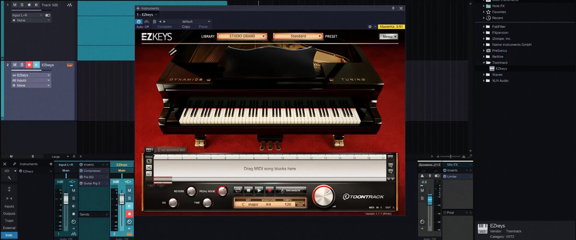The width and height of the screenshot is (576, 240).
Task: Solo the EZkeys track in track list
Action: [22, 65]
